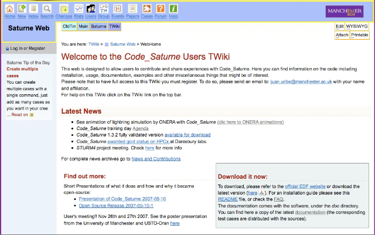Click the Forum question mark icon
Screen dimensions: 375x235
click(161, 9)
